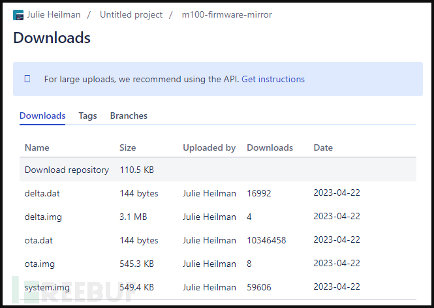Open Julie Heilman breadcrumb link
Viewport: 434px width, 308px height.
[x=54, y=14]
